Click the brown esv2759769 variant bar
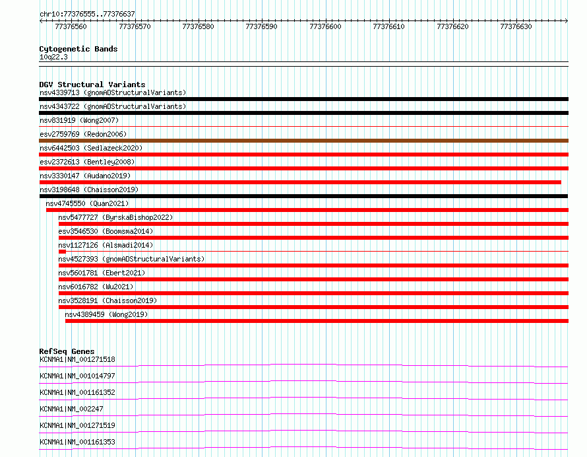This screenshot has width=587, height=457. pos(303,141)
